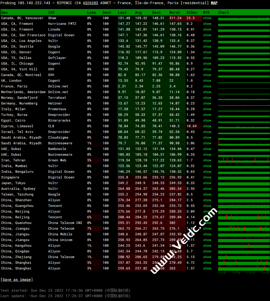
Task: Show MTR for Jiangsu China Telecom
Action: [x=207, y=229]
